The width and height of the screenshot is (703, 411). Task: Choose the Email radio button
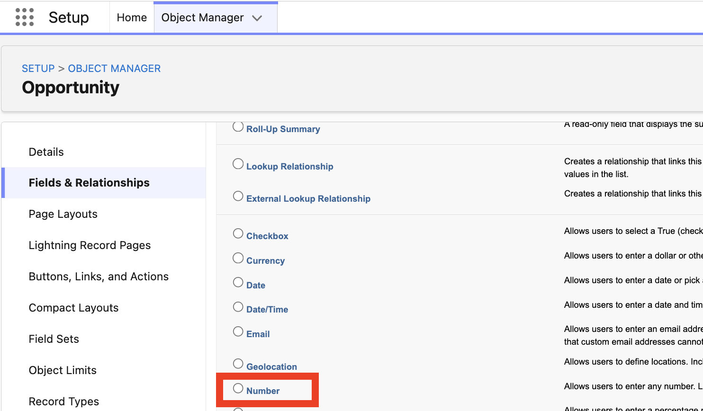click(x=238, y=331)
